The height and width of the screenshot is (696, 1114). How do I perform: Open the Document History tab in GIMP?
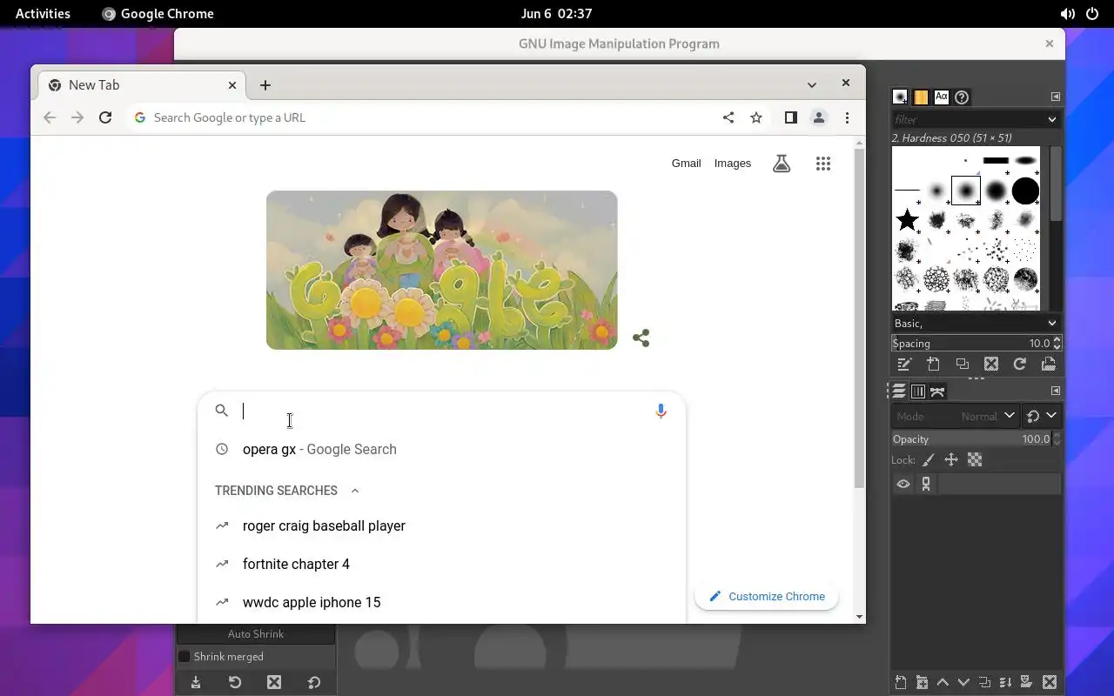962,97
